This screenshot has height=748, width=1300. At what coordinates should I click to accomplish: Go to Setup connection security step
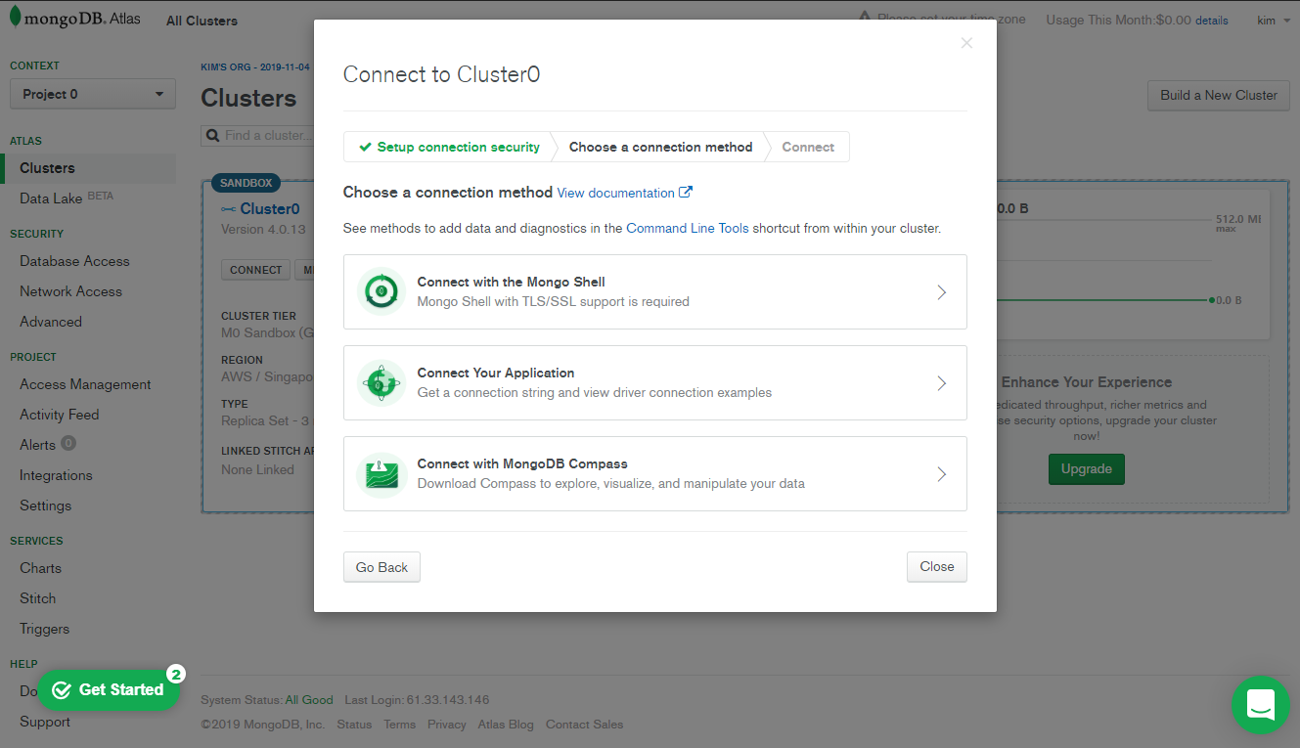(449, 147)
